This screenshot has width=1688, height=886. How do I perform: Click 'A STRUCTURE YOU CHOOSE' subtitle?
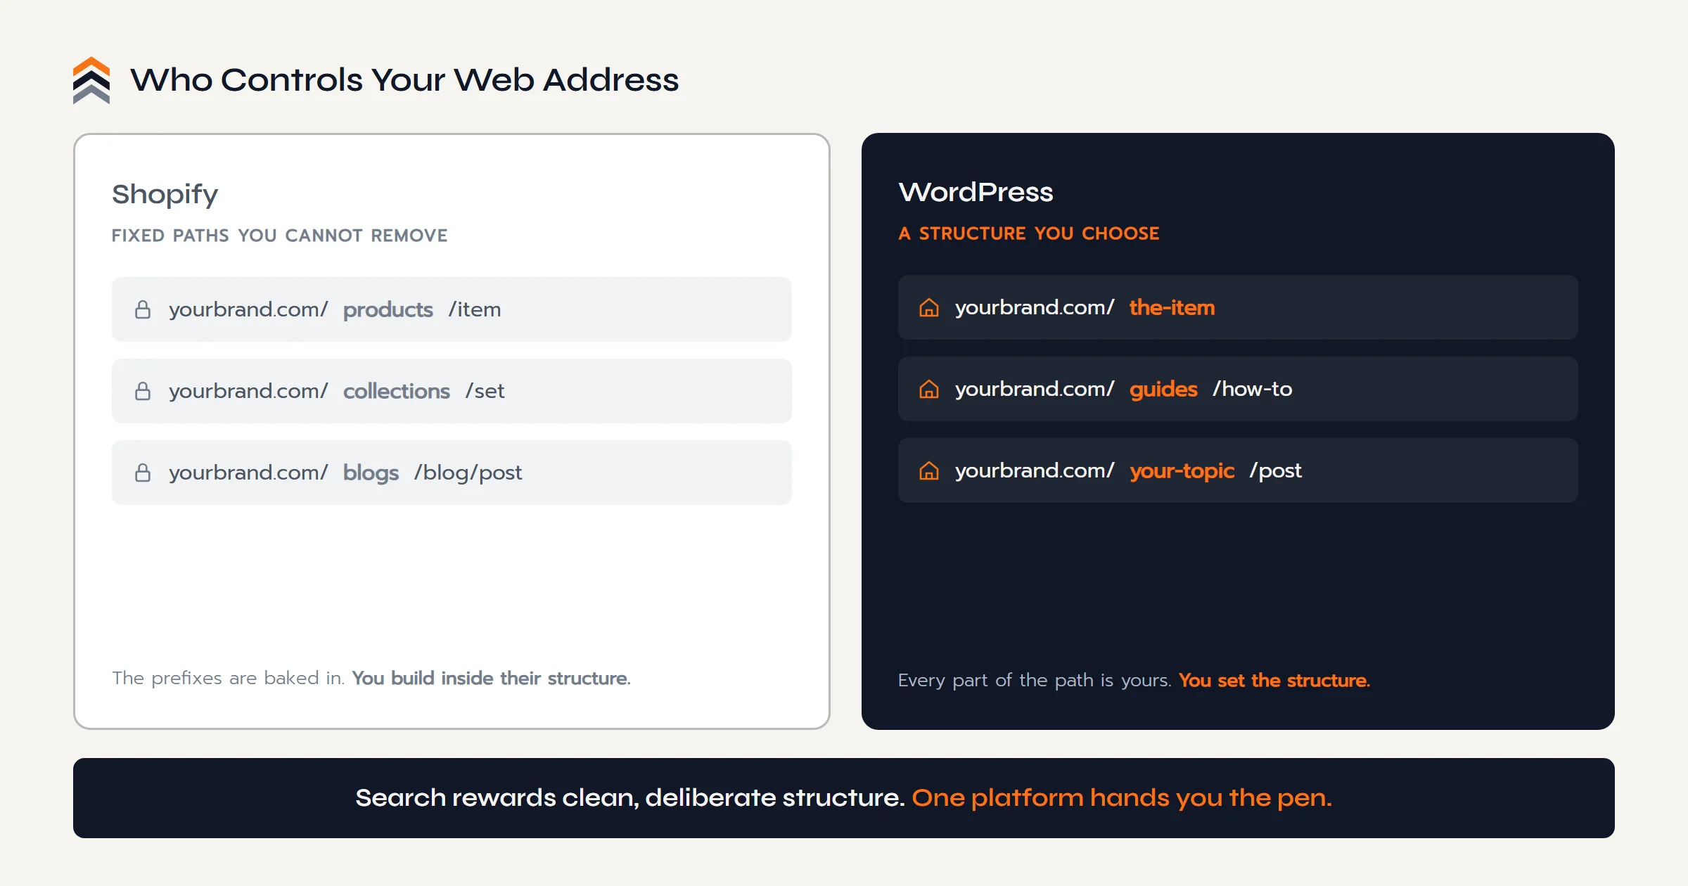(x=1028, y=233)
